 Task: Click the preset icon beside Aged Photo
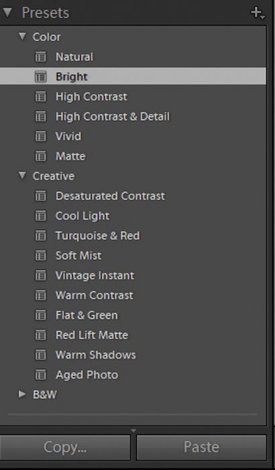tap(40, 375)
